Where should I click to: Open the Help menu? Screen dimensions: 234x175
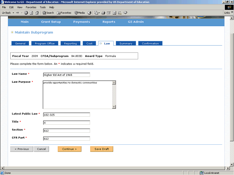(52, 7)
